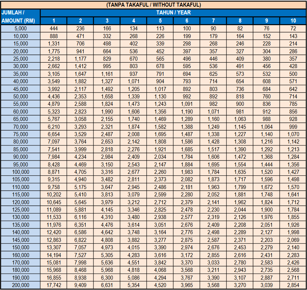Click the 7,527 cell for 160,000 year 2
The height and width of the screenshot is (290, 307).
click(80, 255)
